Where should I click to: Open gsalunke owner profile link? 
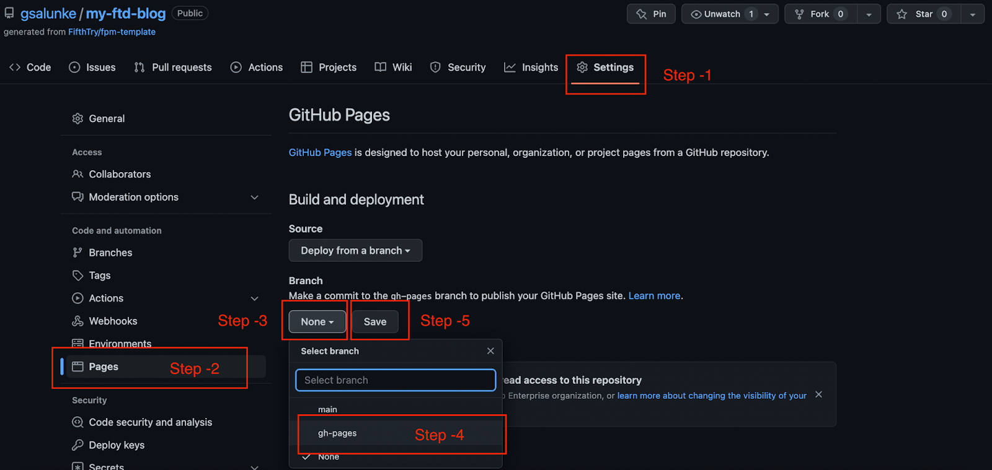tap(48, 14)
